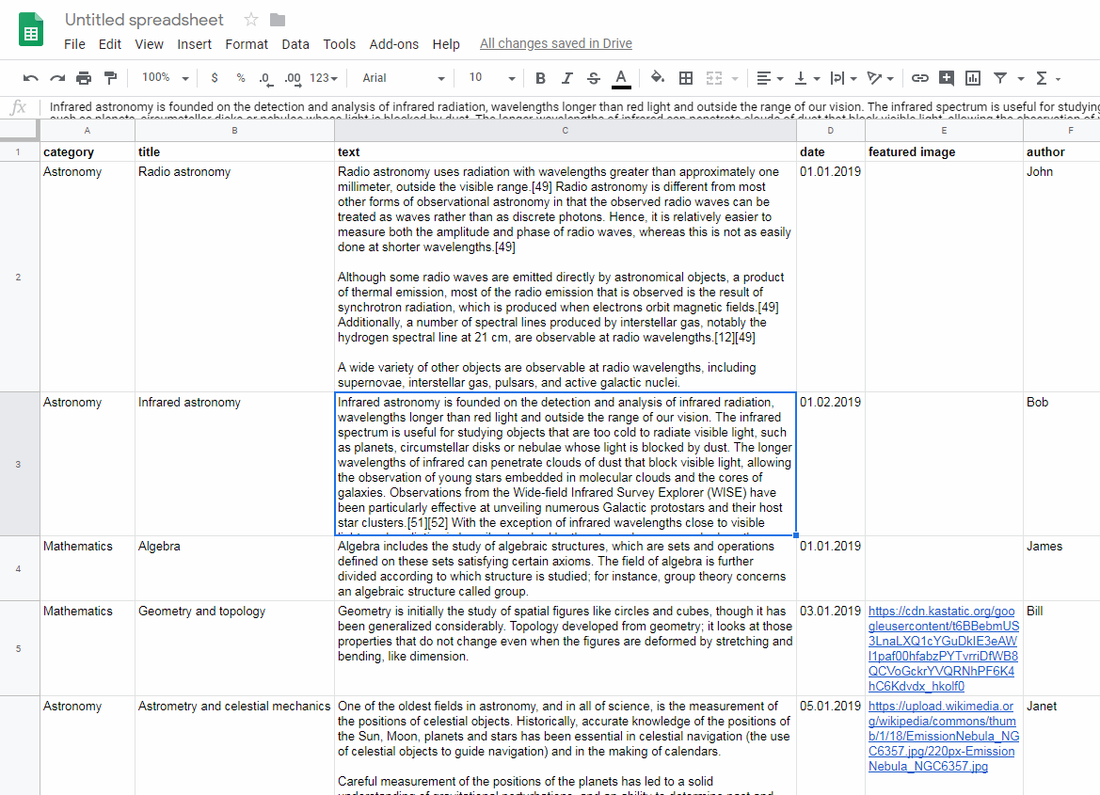Open the View menu
Viewport: 1100px width, 795px height.
(149, 44)
